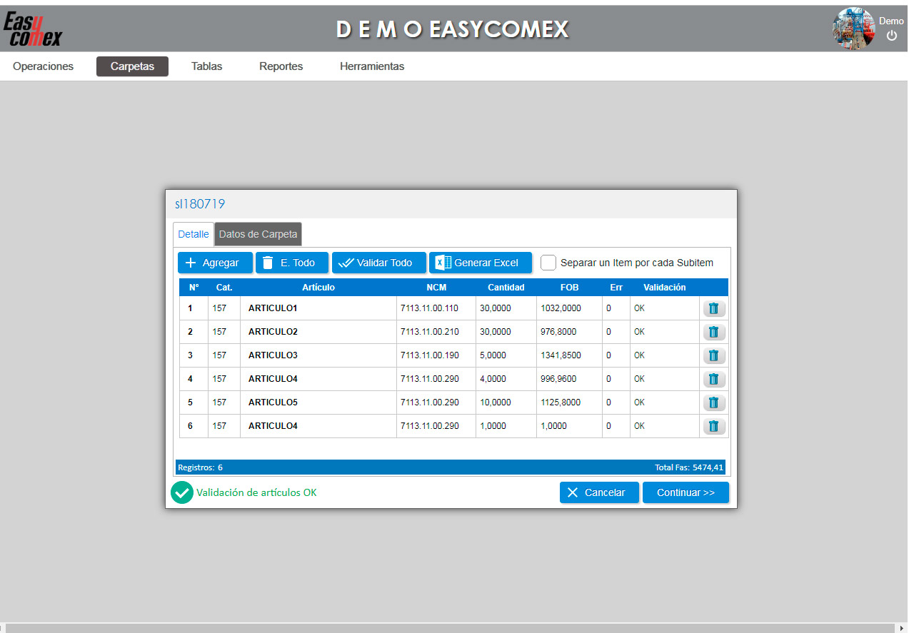Click the Cat. column header
This screenshot has width=909, height=633.
click(x=224, y=288)
